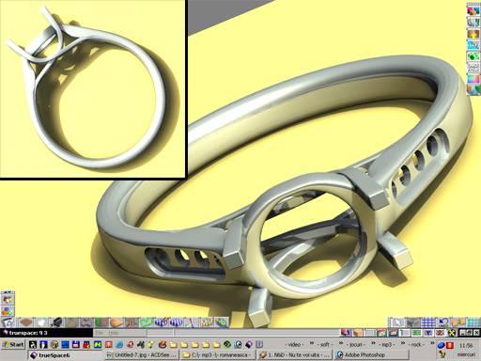Screen dimensions: 481x361
Task: Select the golden yellow star-burst icon in right toolbar
Action: (x=473, y=33)
